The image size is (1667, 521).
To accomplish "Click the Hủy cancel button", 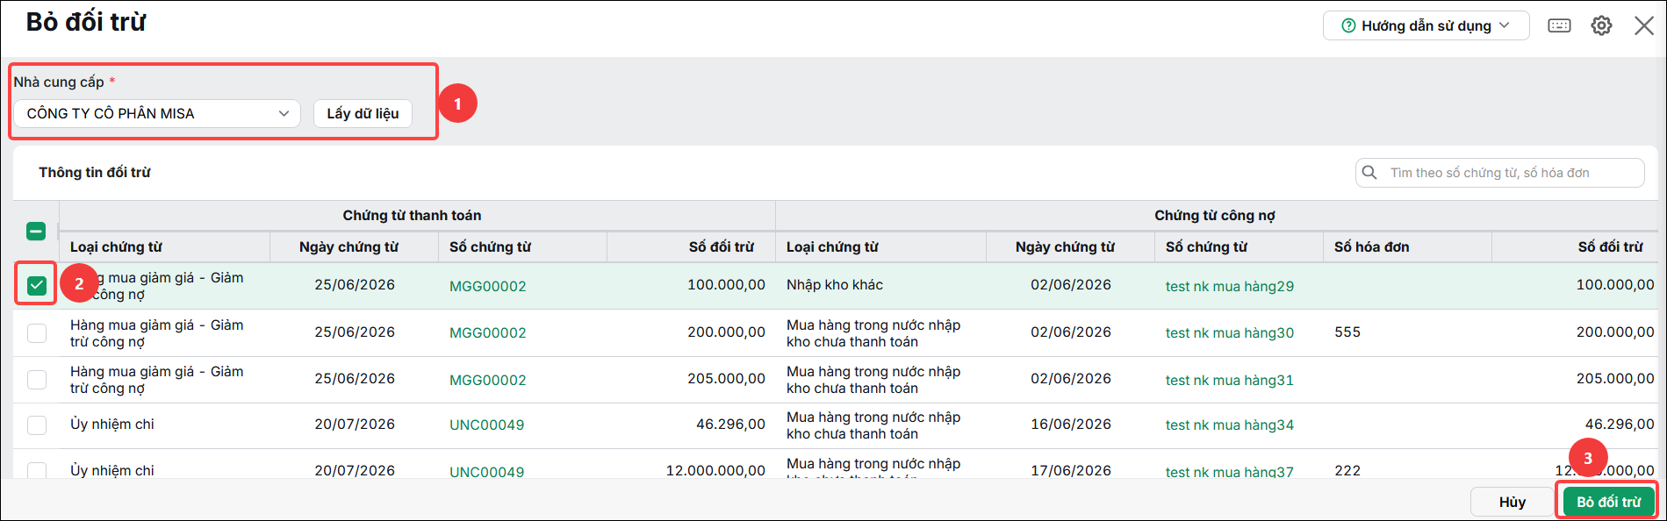I will pyautogui.click(x=1512, y=502).
